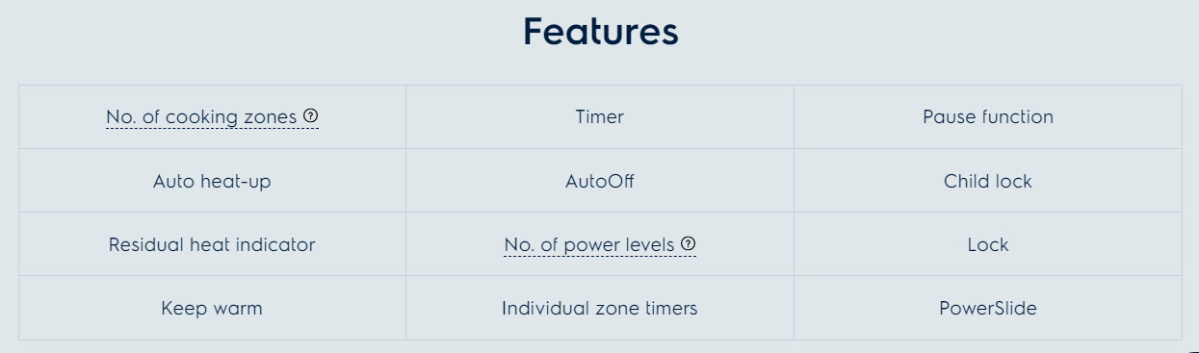
Task: Click the help icon beside cooking zones
Action: tap(310, 116)
